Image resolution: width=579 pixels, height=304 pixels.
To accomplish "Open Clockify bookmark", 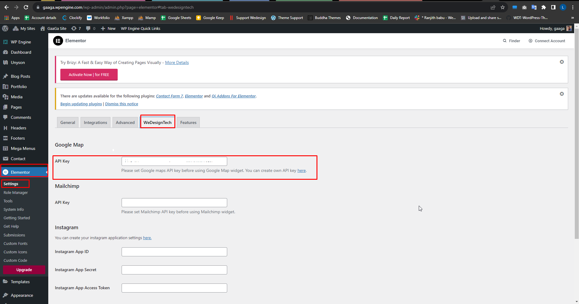I will click(x=72, y=18).
